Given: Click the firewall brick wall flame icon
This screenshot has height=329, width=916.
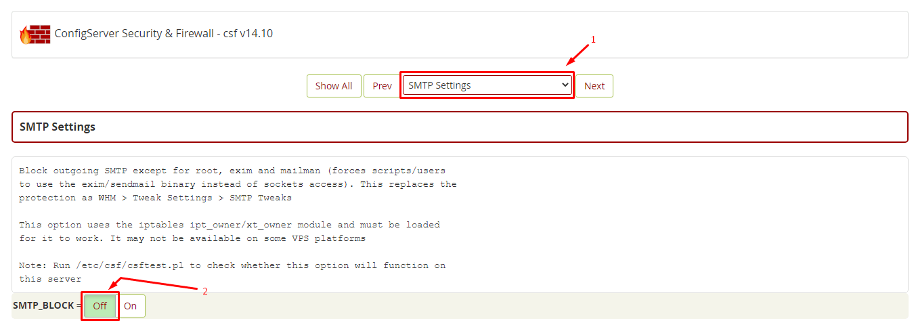Looking at the screenshot, I should (x=35, y=34).
